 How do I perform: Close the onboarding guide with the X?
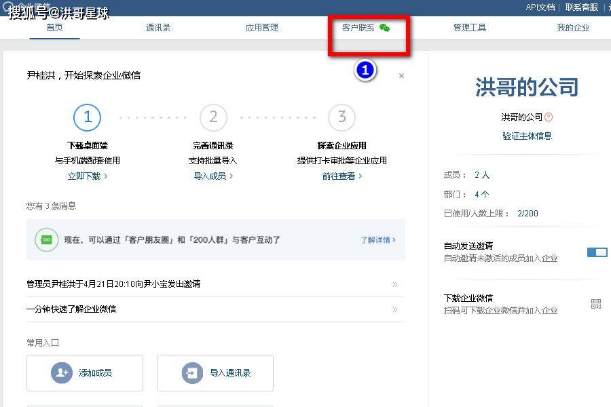pos(401,76)
